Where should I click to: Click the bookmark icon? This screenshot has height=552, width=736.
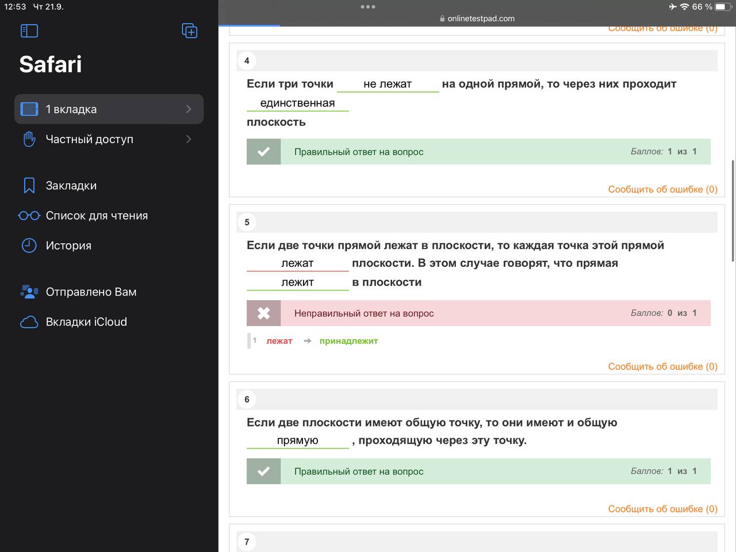click(29, 185)
